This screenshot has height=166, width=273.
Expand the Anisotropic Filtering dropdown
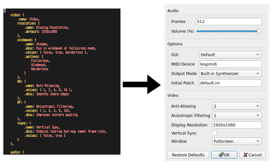[237, 116]
